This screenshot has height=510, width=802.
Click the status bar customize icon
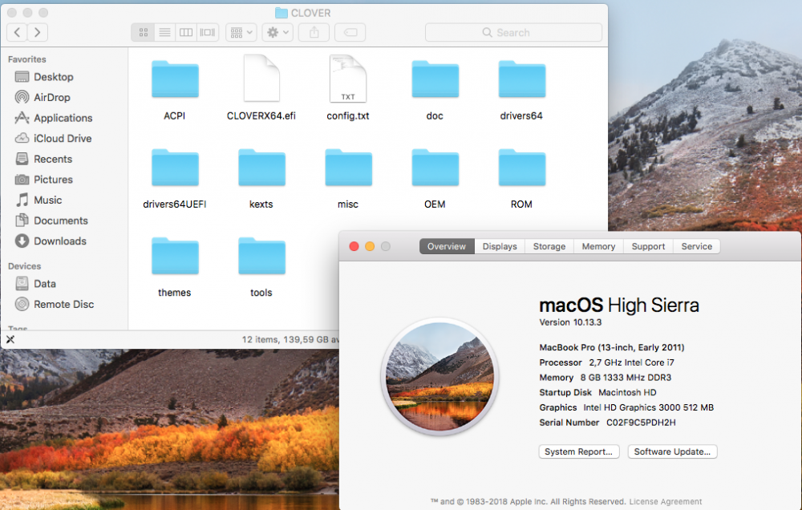tap(10, 339)
